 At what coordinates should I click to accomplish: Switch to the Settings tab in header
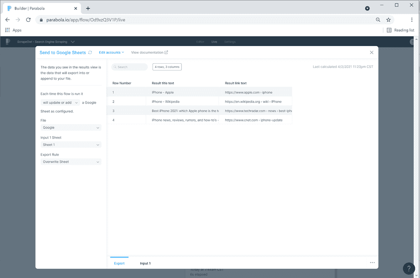[230, 42]
